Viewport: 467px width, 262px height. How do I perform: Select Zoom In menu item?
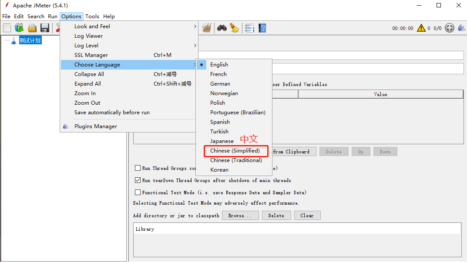pyautogui.click(x=129, y=93)
